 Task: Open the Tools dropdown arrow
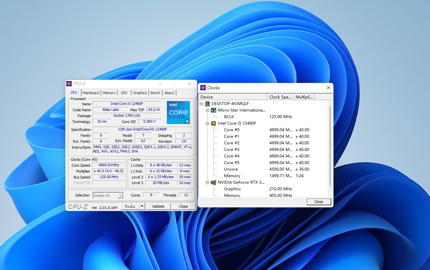(142, 206)
